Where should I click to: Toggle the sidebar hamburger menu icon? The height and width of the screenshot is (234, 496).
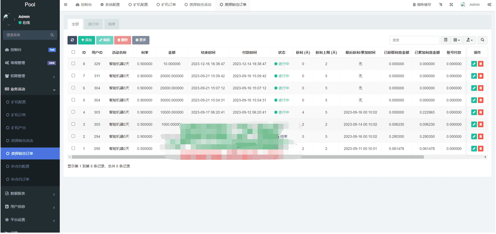click(x=66, y=5)
